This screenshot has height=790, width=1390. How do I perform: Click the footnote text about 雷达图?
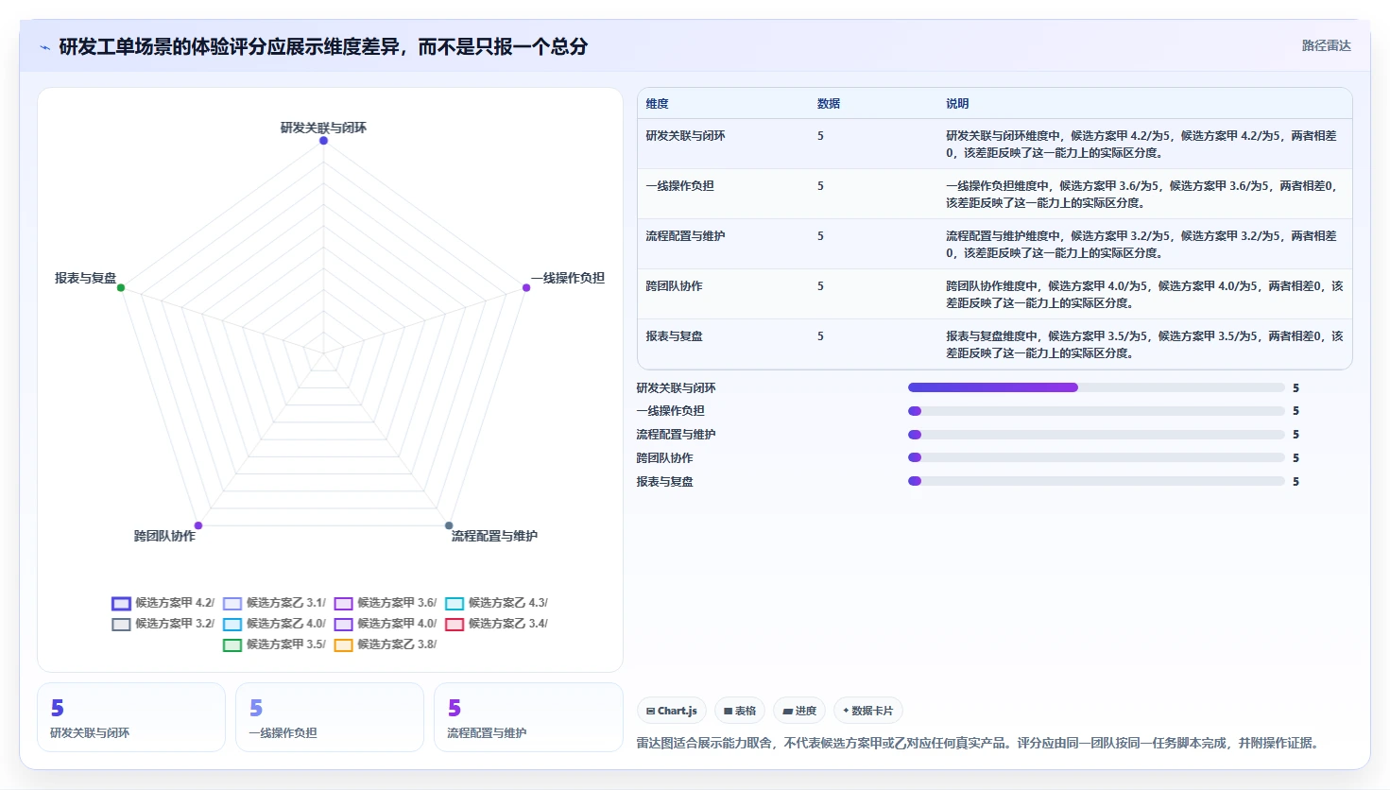point(977,743)
